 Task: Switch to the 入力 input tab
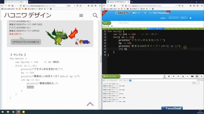120,80
